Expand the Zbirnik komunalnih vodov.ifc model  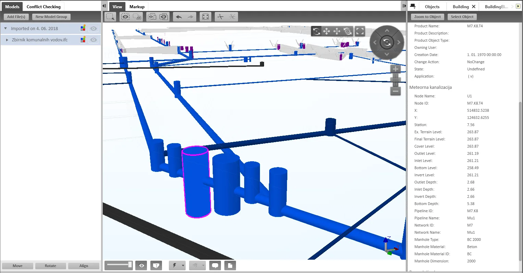click(x=7, y=40)
